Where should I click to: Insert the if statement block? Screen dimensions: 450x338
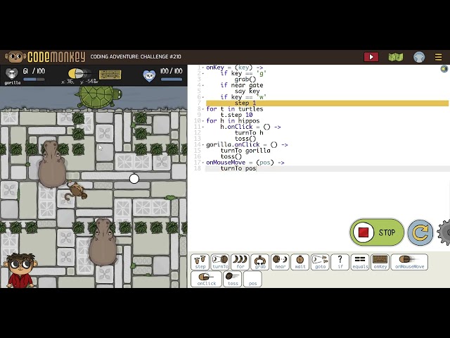click(x=340, y=262)
